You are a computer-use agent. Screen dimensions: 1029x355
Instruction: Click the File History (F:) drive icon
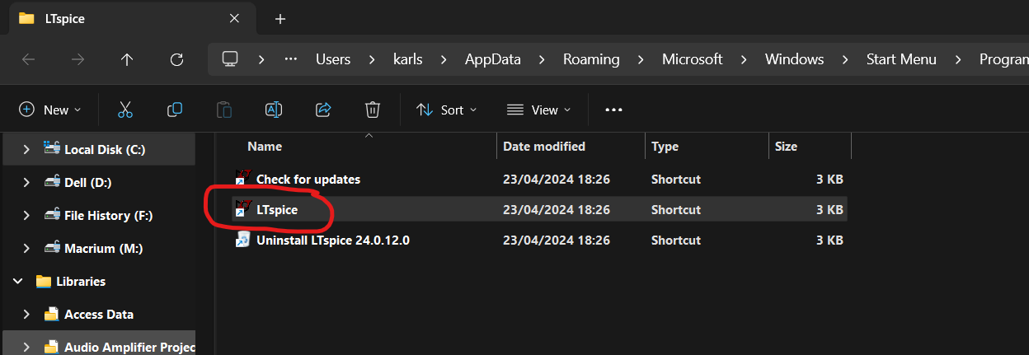click(x=52, y=215)
